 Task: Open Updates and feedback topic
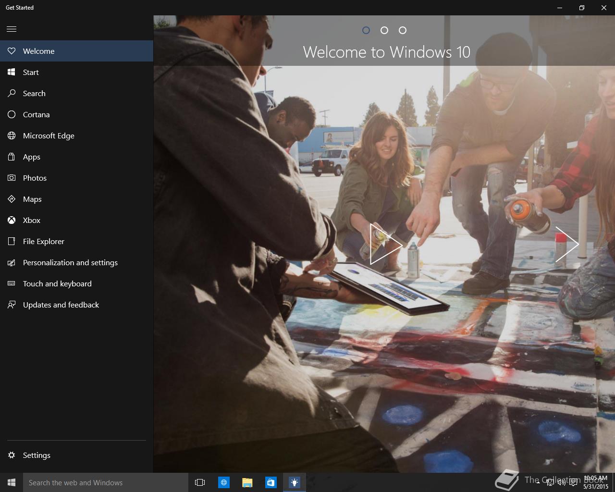pyautogui.click(x=76, y=305)
